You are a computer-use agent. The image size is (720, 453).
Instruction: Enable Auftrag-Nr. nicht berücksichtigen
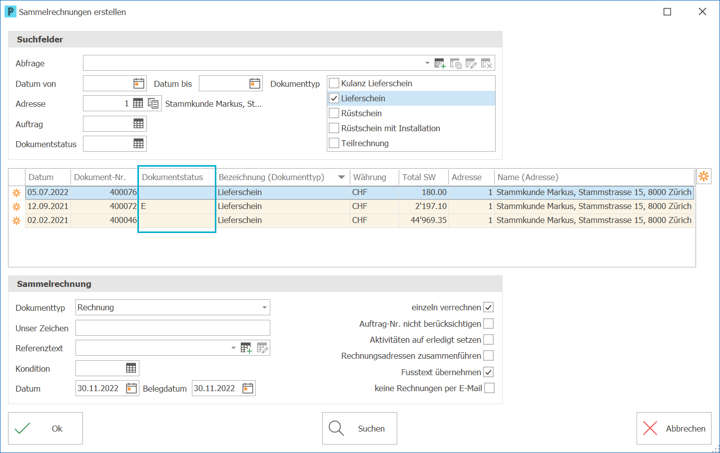coord(489,324)
